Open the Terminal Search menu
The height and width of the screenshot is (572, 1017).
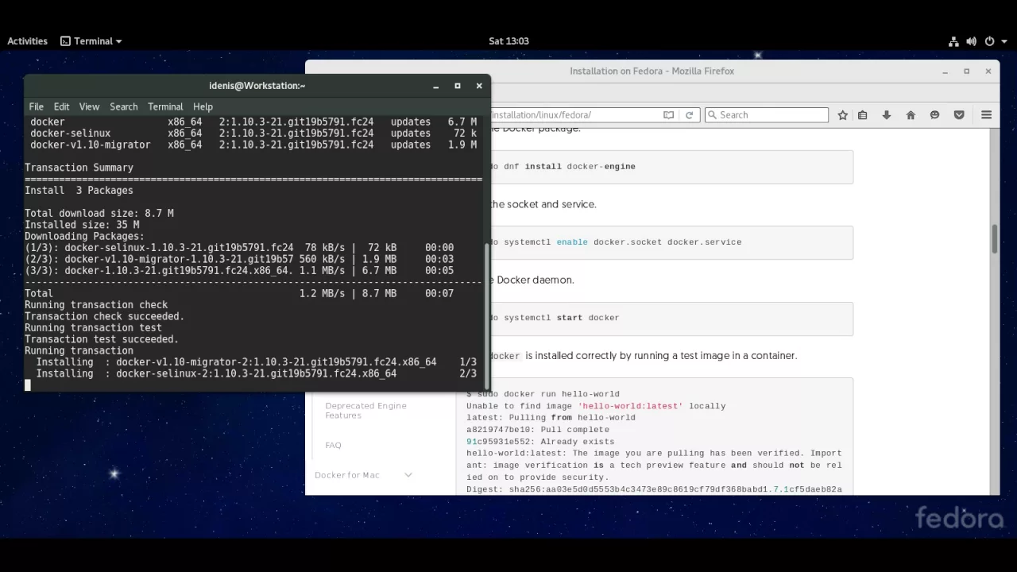coord(124,106)
